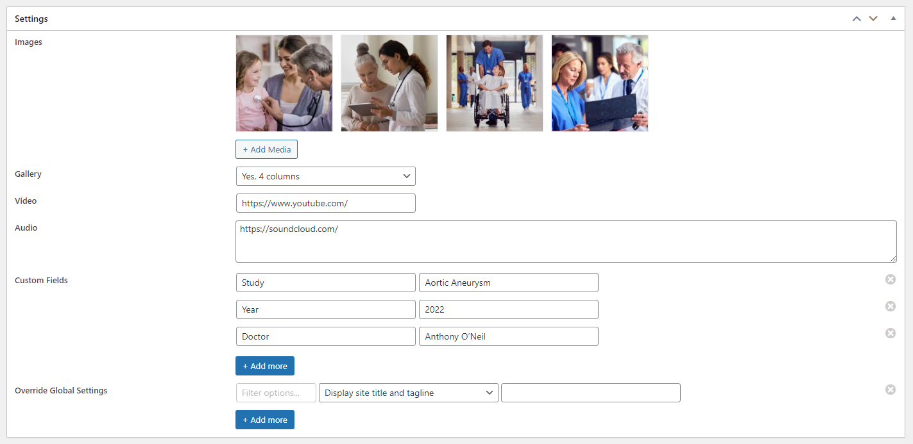Open the Display site title and tagline dropdown
913x444 pixels.
point(409,393)
